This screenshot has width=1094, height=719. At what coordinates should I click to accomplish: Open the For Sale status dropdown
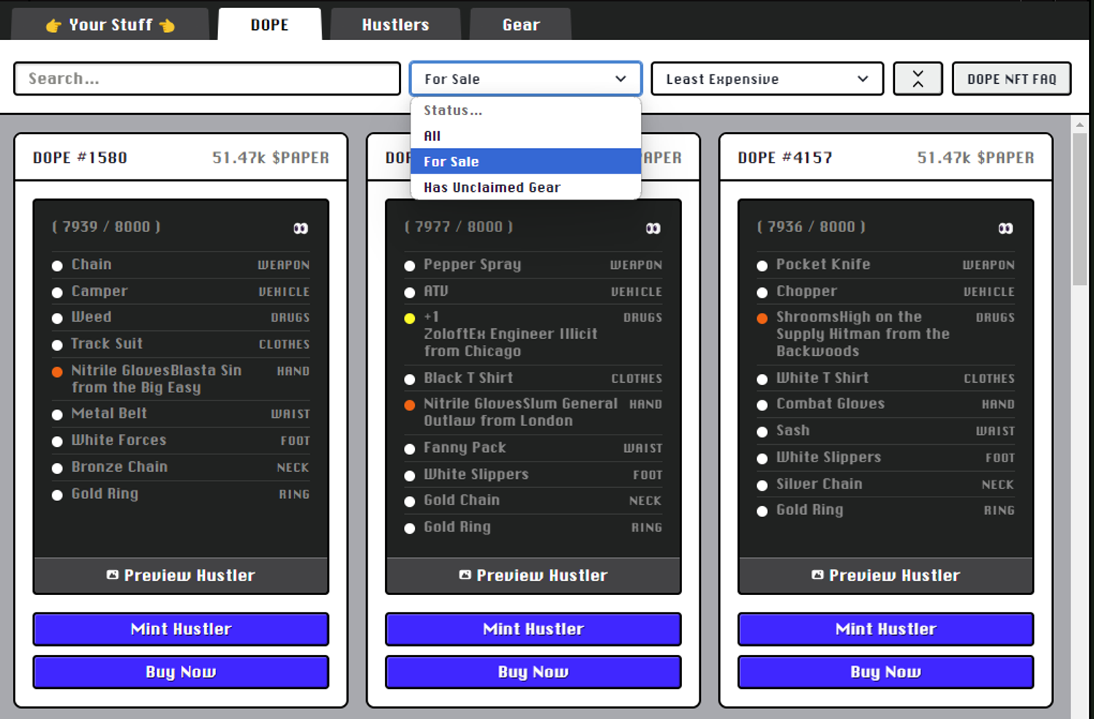coord(525,79)
